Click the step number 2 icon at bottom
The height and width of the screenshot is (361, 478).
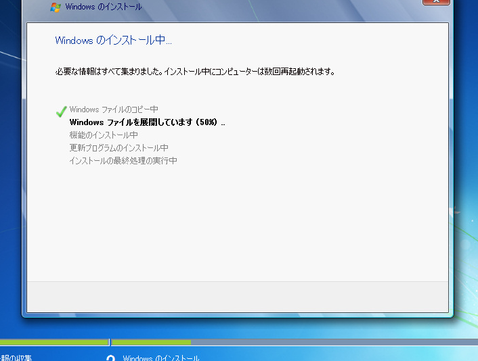pyautogui.click(x=110, y=358)
